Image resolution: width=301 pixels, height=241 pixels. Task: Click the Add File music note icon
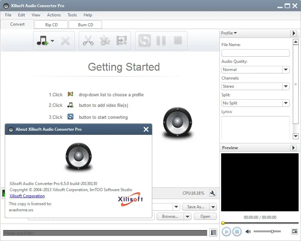(42, 41)
